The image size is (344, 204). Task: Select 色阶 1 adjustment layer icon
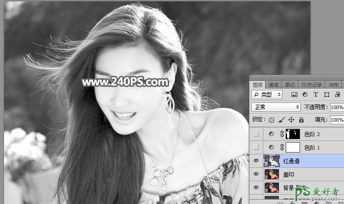click(271, 148)
